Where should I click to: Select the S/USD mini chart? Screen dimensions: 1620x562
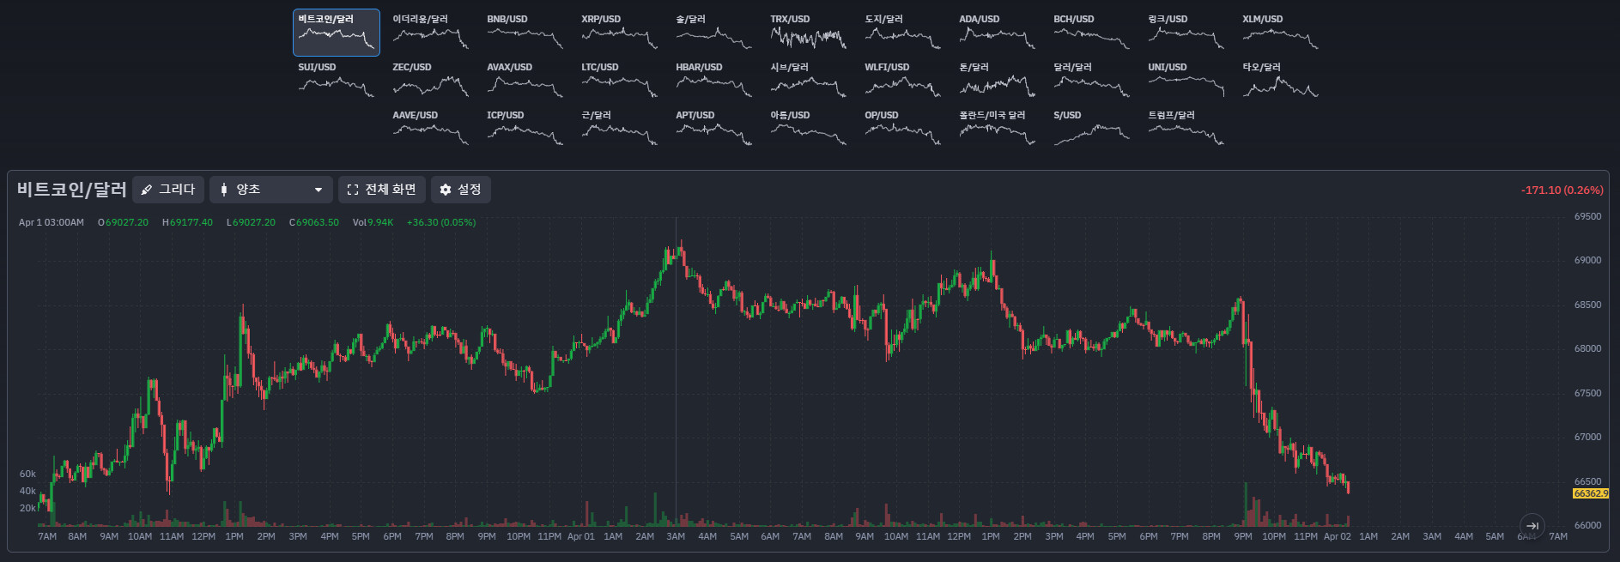pos(1091,129)
